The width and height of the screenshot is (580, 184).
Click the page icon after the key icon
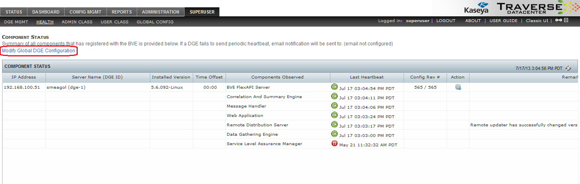(x=566, y=20)
